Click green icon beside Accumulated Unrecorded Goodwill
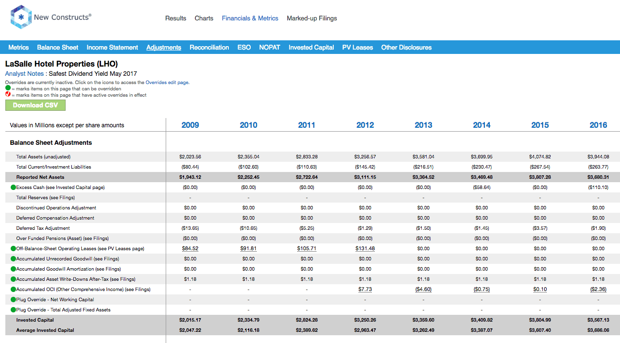The width and height of the screenshot is (620, 343). click(x=13, y=259)
